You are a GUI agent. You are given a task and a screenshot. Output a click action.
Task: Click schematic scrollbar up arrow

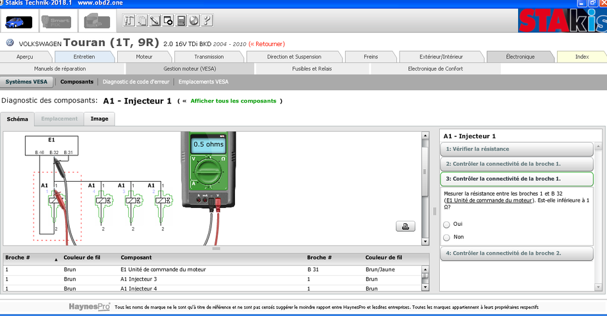[425, 136]
